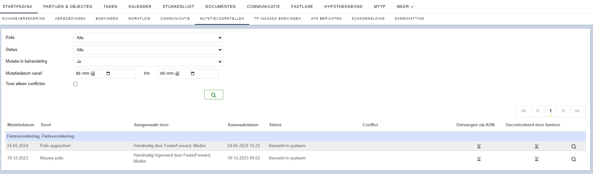
Task: Click 19-12-2023 09:03 timestamp cell
Action: [x=244, y=158]
